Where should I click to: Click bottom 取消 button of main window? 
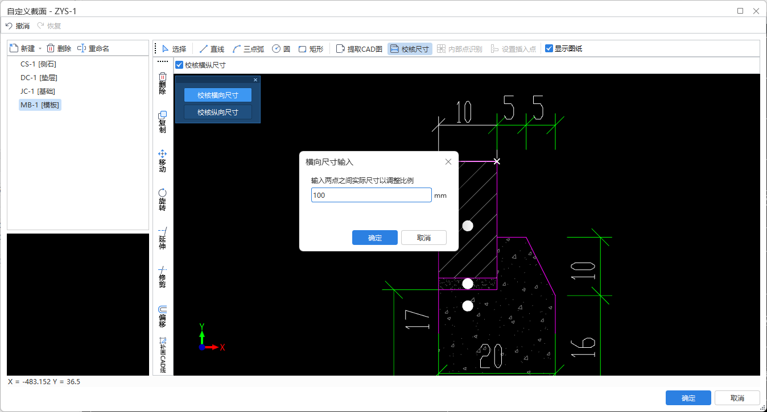737,398
